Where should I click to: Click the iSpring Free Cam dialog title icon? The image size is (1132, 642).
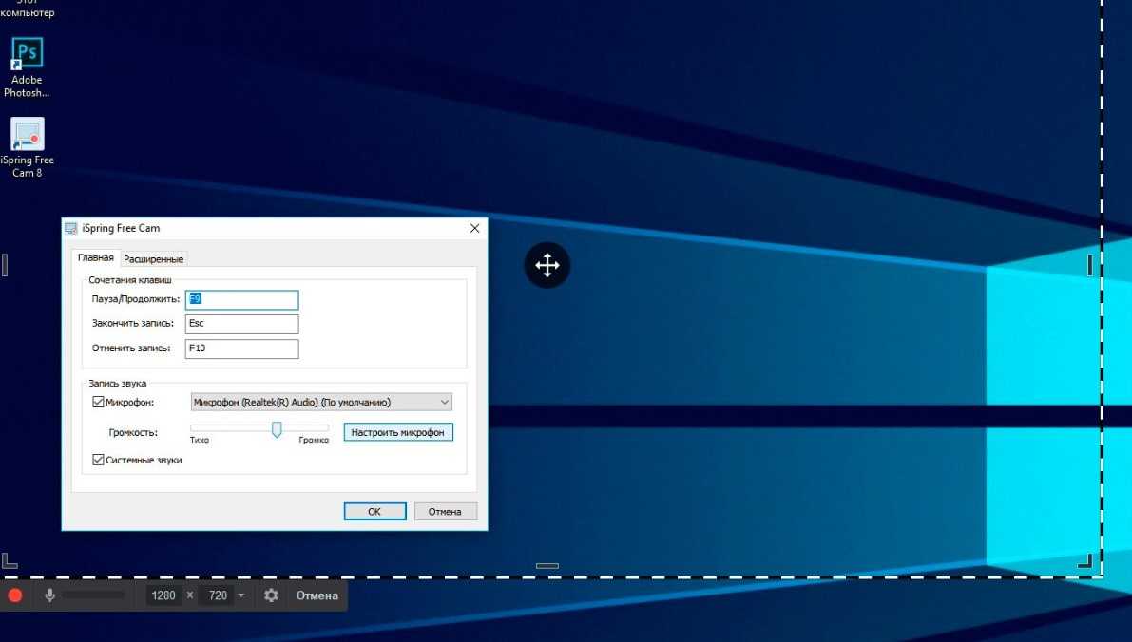pos(70,228)
